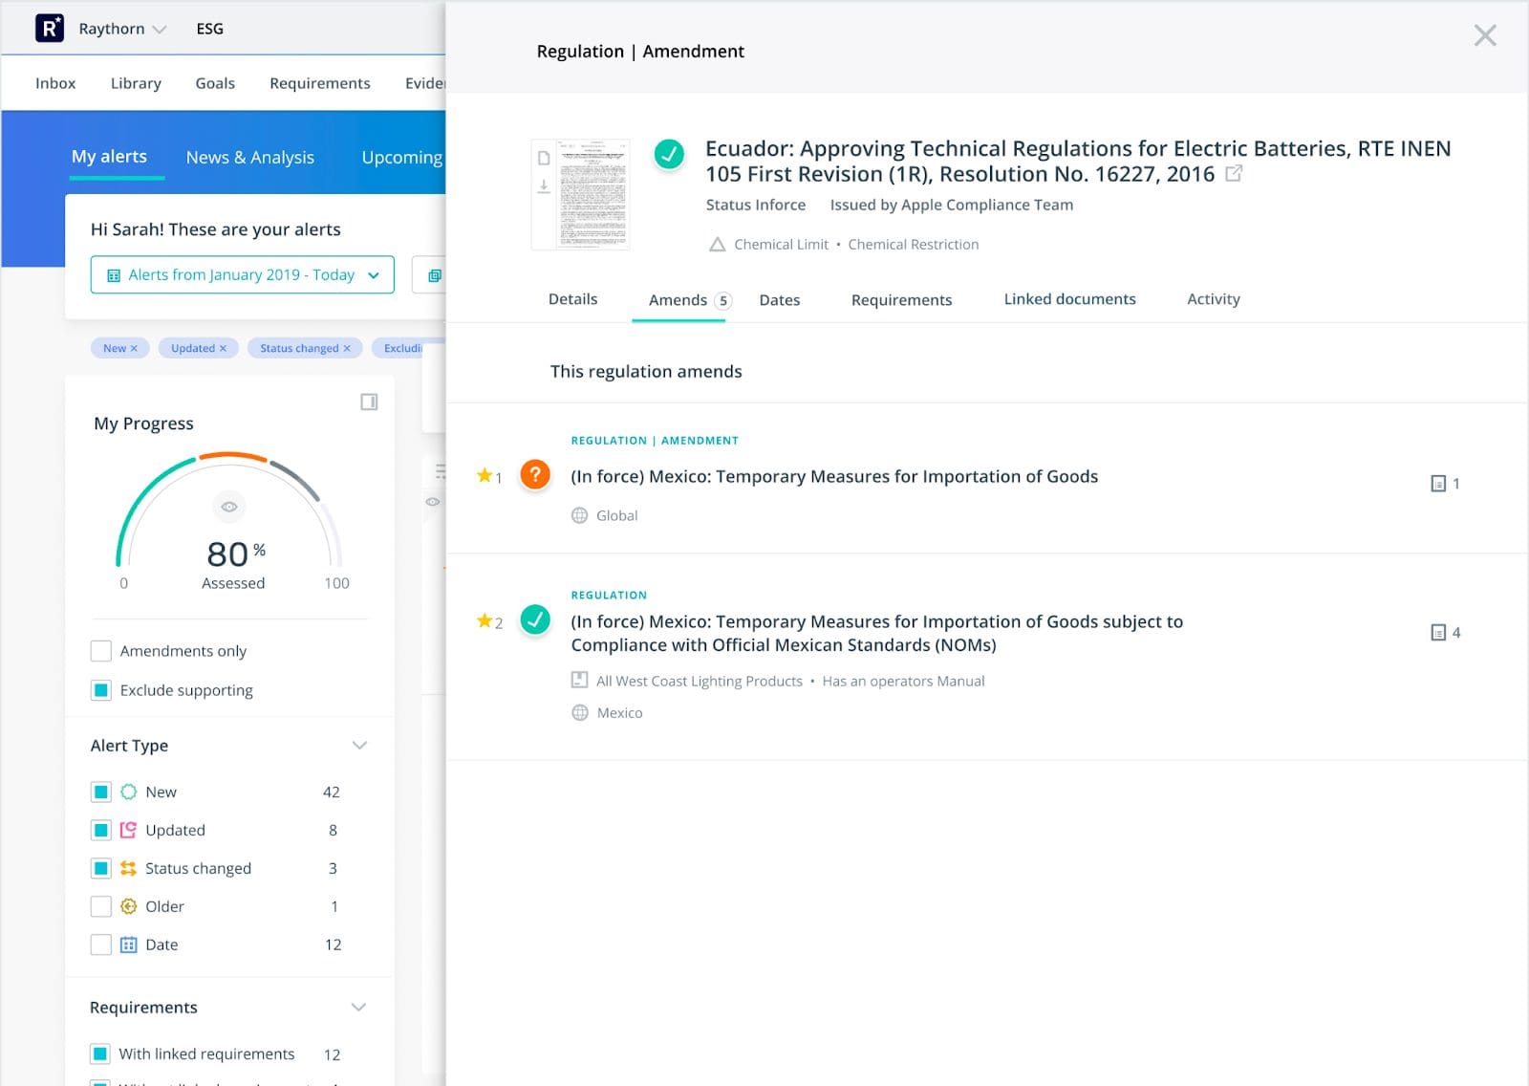Click the orange question mark status icon

[x=535, y=475]
